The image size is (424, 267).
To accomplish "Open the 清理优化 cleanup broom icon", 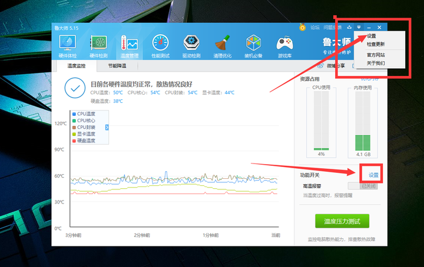I will [222, 46].
